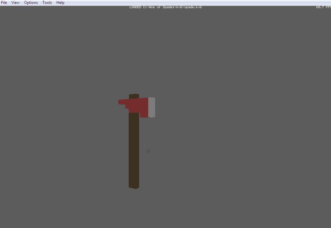Select the lower red step under the head
This screenshot has width=331, height=228.
coord(145,115)
